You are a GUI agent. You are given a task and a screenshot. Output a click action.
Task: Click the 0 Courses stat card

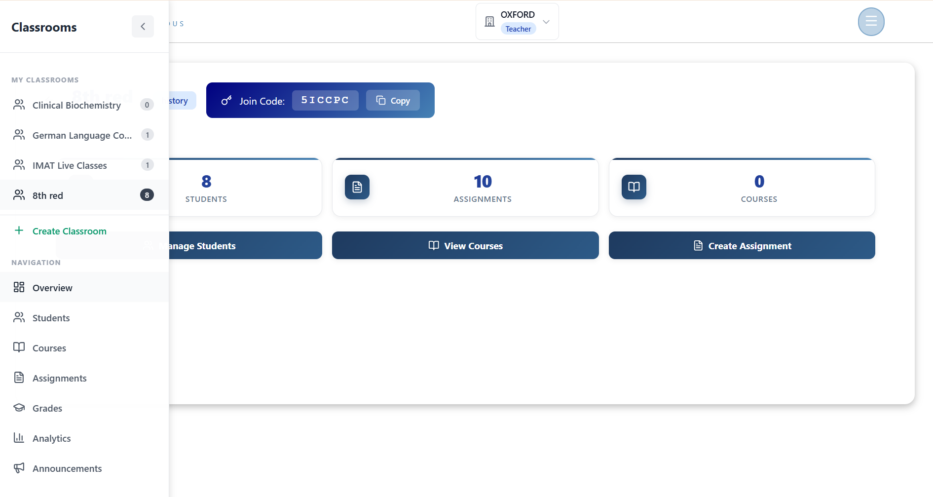pyautogui.click(x=742, y=187)
